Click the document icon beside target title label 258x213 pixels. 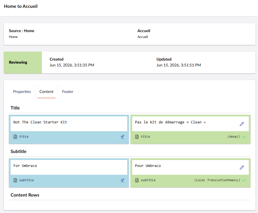(137, 137)
